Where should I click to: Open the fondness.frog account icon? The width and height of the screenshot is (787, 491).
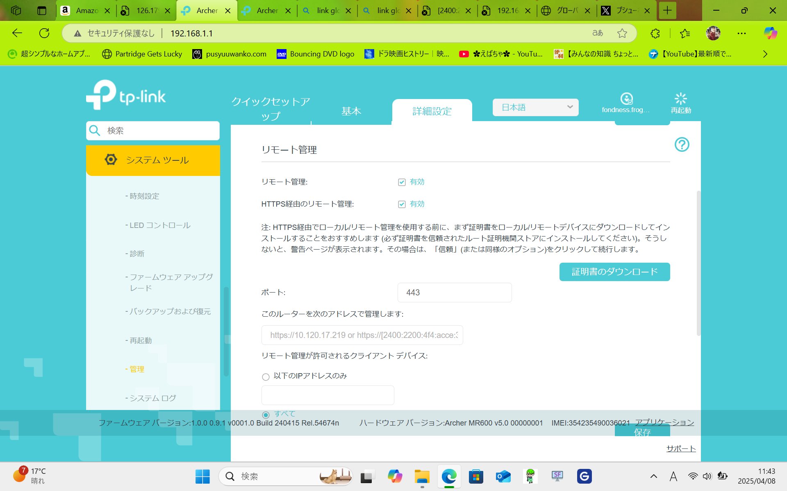626,99
